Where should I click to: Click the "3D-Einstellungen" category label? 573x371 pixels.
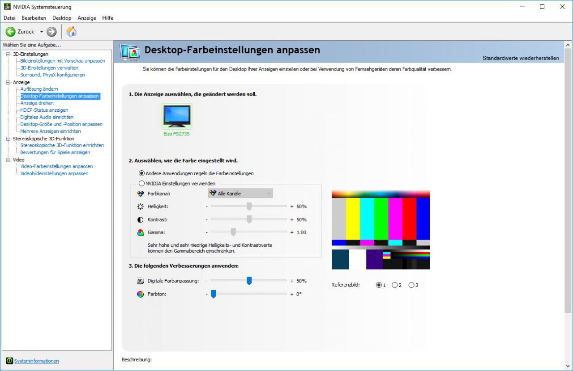coord(30,54)
